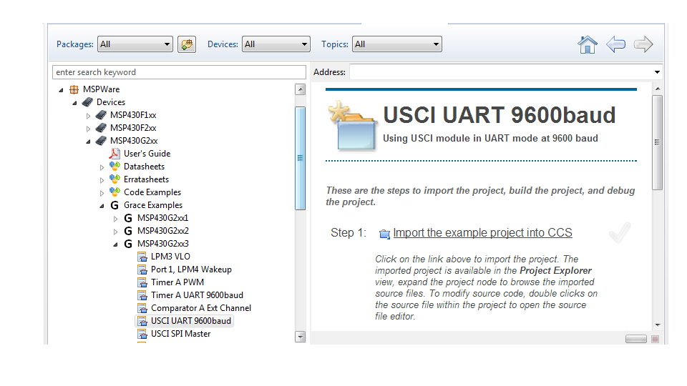Click the Step 1 completion checkmark
This screenshot has height=386, width=687.
click(620, 232)
